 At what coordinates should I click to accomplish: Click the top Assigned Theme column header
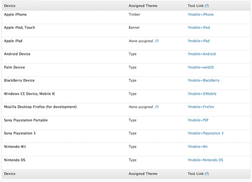143,6
